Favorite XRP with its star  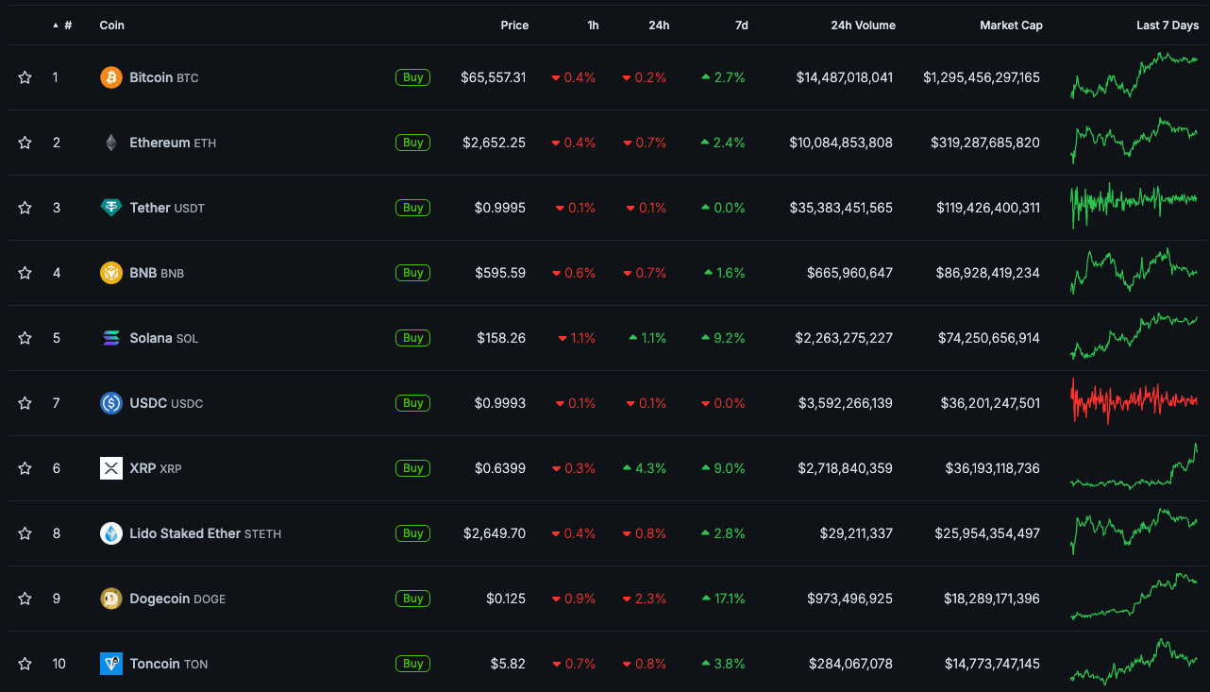(x=25, y=468)
